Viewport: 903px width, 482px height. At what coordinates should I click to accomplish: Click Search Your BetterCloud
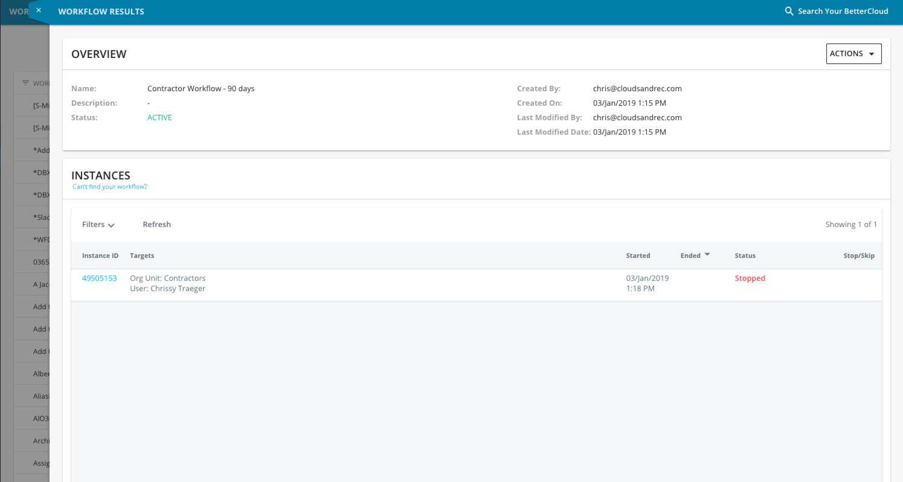(x=843, y=10)
